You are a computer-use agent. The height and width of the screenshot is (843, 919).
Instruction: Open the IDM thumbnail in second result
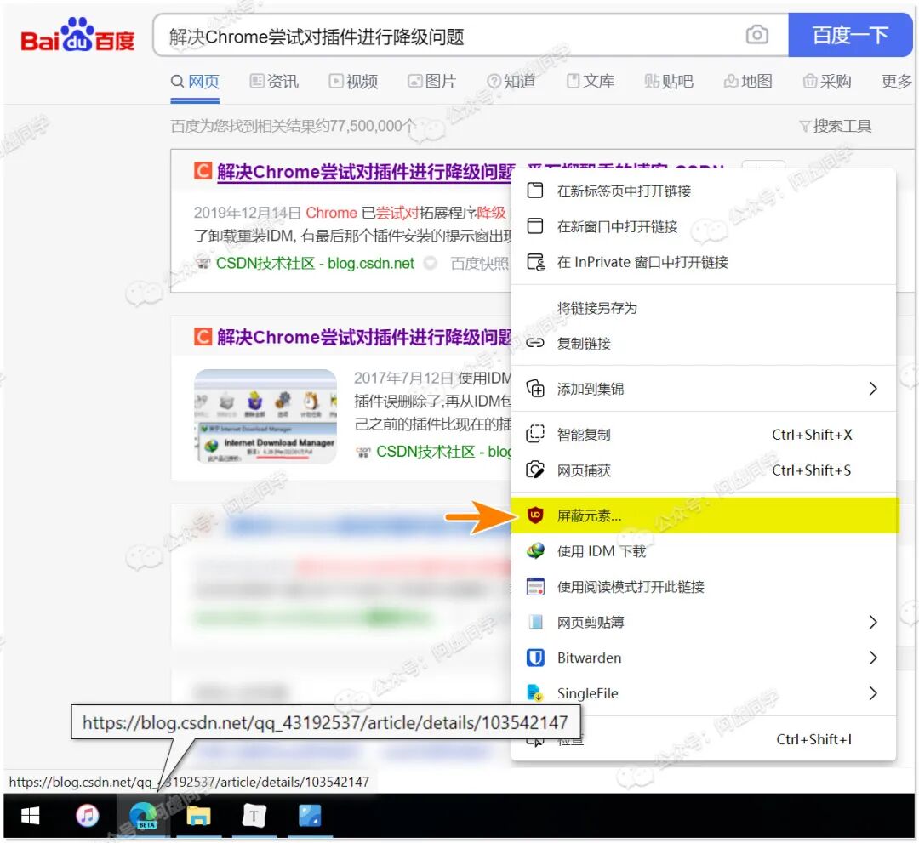coord(265,417)
